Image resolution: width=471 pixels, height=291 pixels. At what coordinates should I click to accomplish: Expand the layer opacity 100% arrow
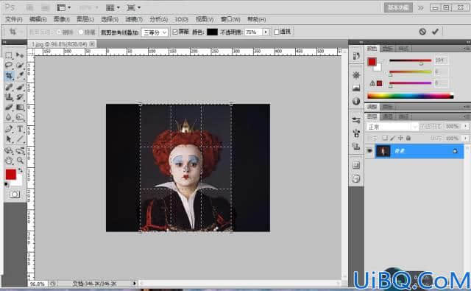point(466,127)
